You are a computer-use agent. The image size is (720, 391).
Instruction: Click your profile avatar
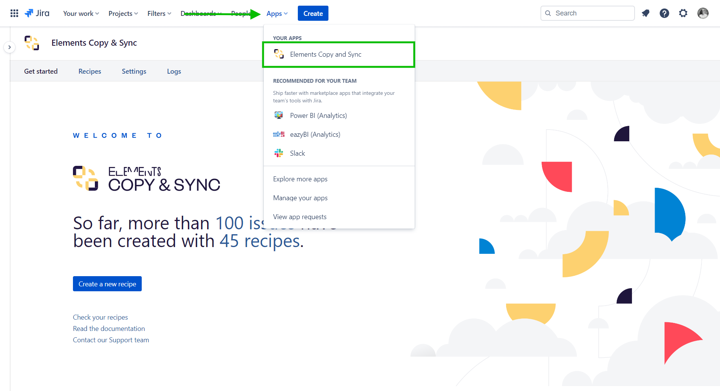[x=703, y=13]
